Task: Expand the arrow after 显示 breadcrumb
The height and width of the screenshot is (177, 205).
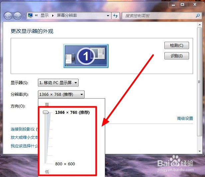Action: (53, 16)
